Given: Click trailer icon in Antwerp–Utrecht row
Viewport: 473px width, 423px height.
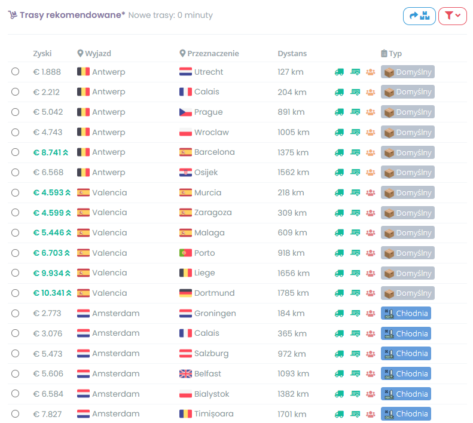Looking at the screenshot, I should [x=355, y=72].
